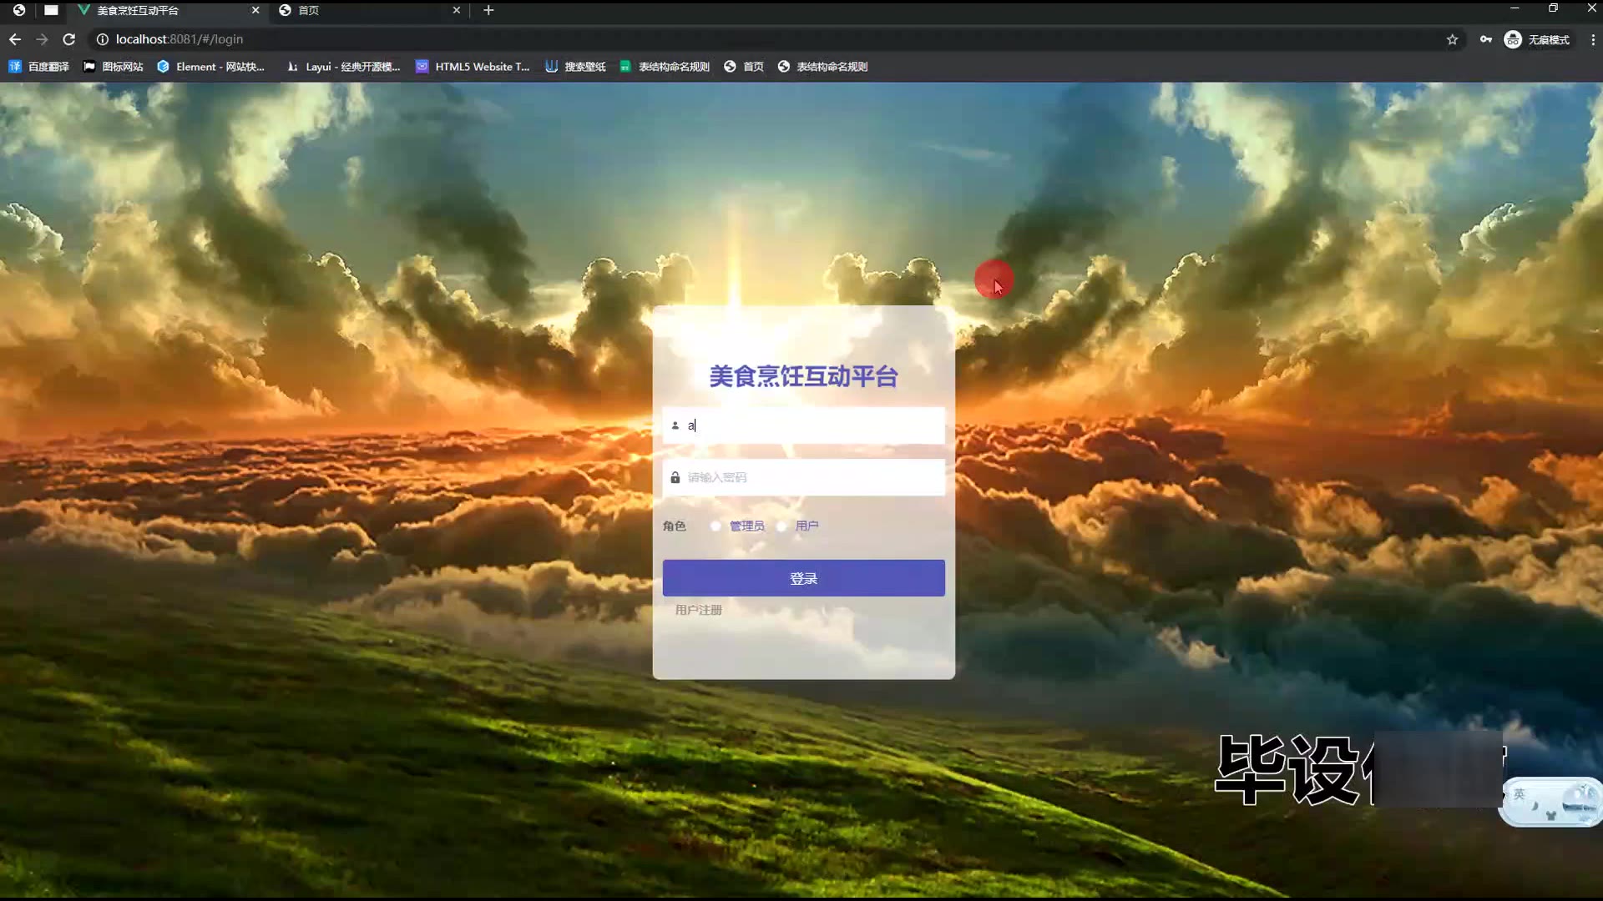View site information icon in address bar
This screenshot has width=1603, height=901.
[x=102, y=39]
